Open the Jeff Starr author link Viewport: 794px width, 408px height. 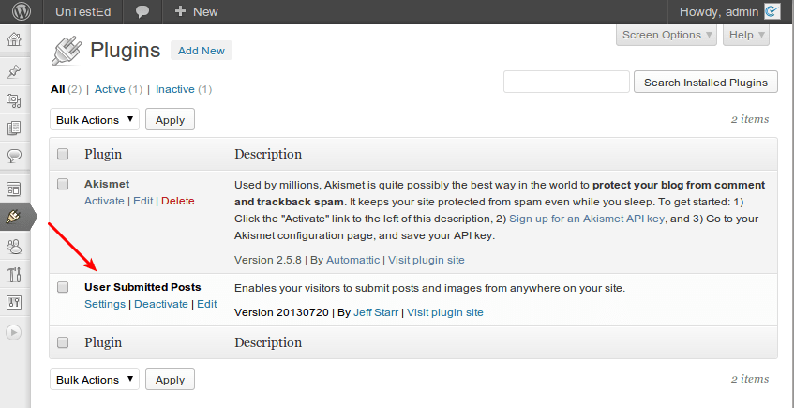(376, 312)
